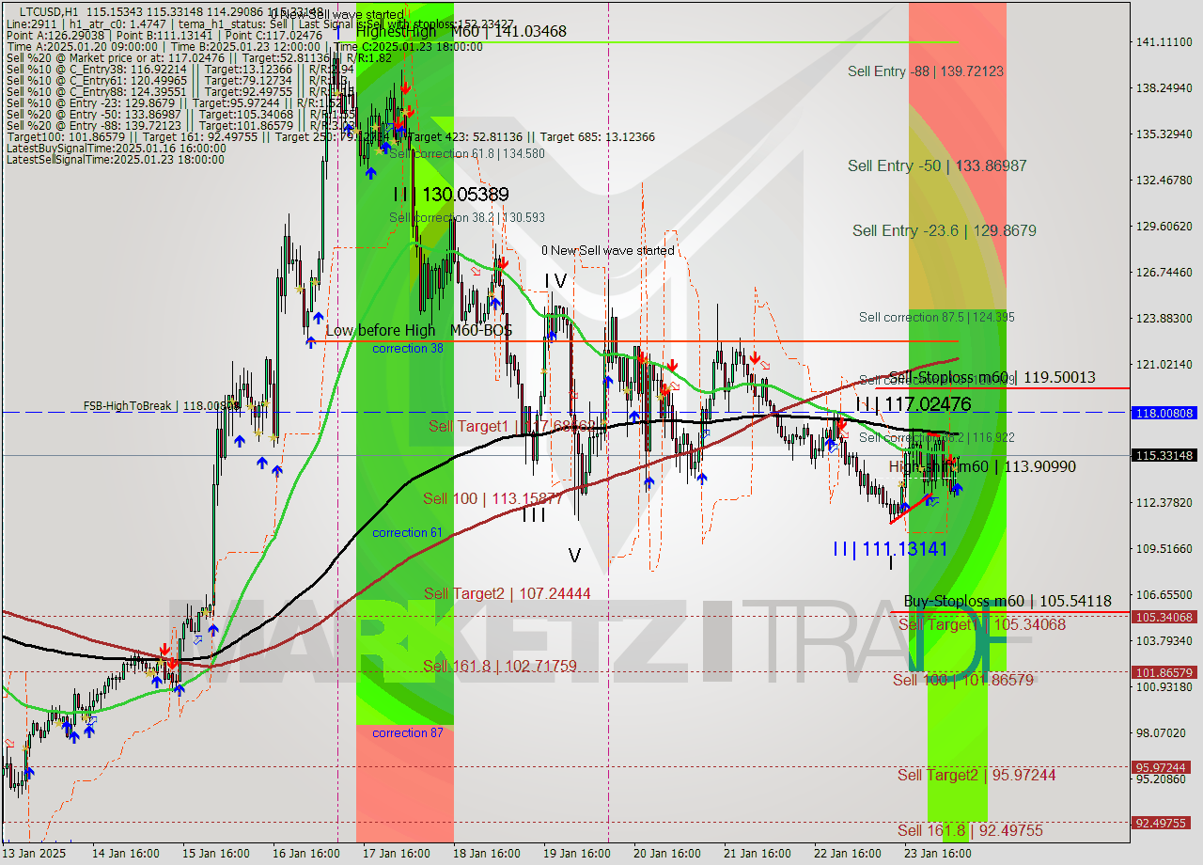The height and width of the screenshot is (865, 1203).
Task: Click the 13 Jan 2025 time axis label
Action: [34, 854]
